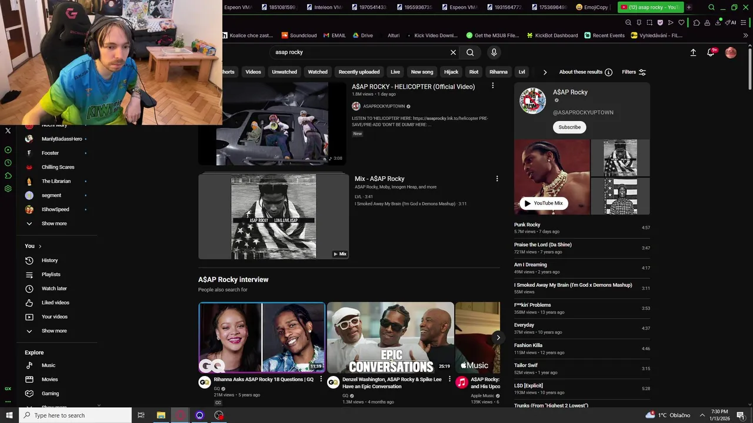Click the upload create icon in YouTube header
753x423 pixels.
coord(693,52)
